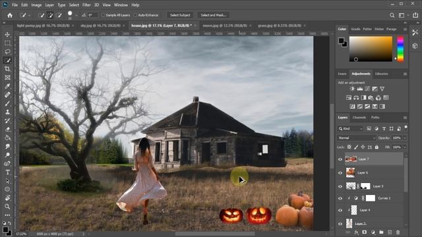Enable Sample All Layers checkbox
The image size is (422, 237).
coord(103,15)
